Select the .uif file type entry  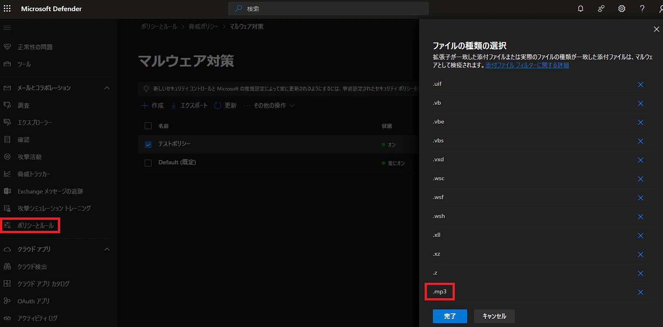coord(437,84)
